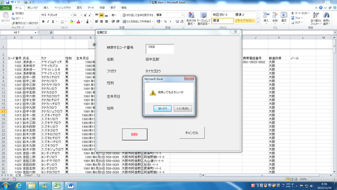Open the データ ribbon tab
Viewport: 337px width, 190px height.
[x=90, y=8]
